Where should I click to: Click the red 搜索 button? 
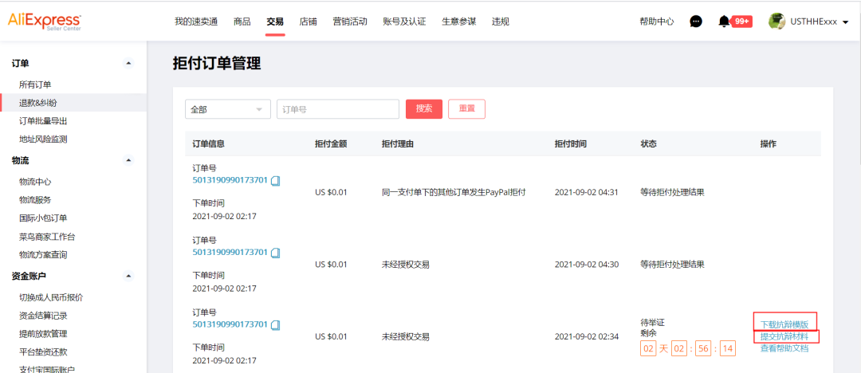click(x=424, y=108)
